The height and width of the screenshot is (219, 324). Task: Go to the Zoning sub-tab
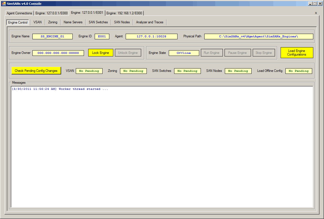point(53,22)
